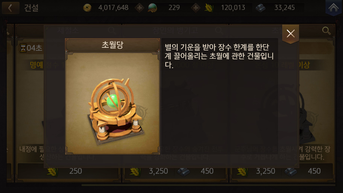Tap the 초월당 title banner
343x193 pixels.
[112, 45]
